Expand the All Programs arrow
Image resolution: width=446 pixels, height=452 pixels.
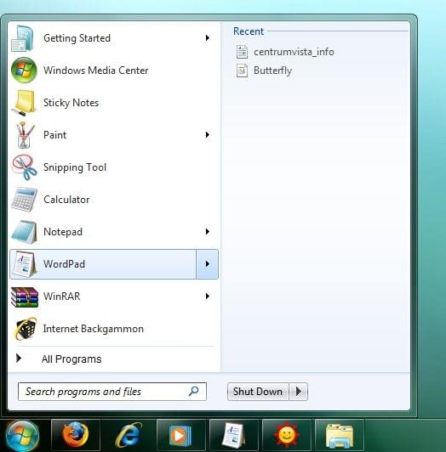[x=19, y=359]
